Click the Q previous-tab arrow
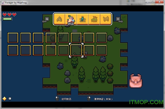Screen dimensions: 165x109 coord(46,20)
